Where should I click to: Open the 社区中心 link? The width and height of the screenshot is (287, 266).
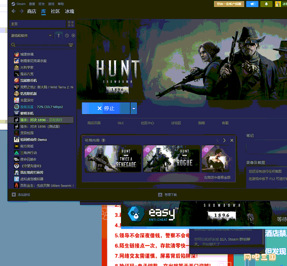pos(147,123)
